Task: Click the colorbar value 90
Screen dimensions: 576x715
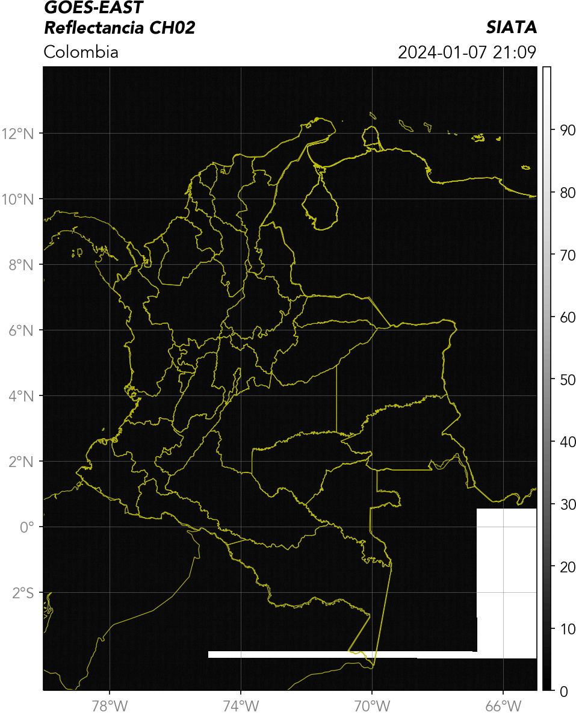Action: (x=568, y=131)
